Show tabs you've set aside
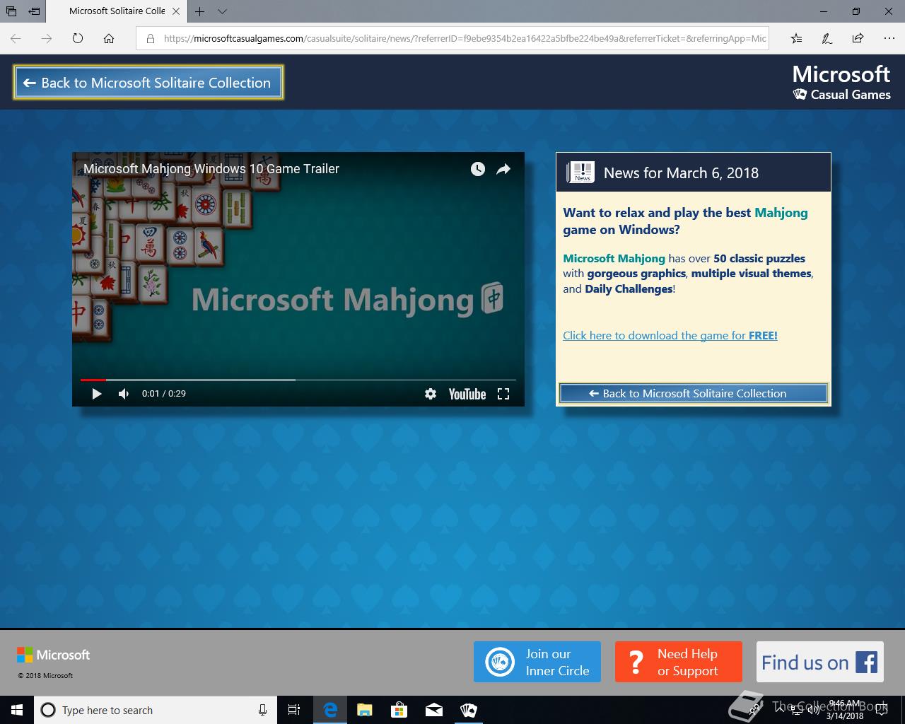This screenshot has height=724, width=905. coord(11,11)
